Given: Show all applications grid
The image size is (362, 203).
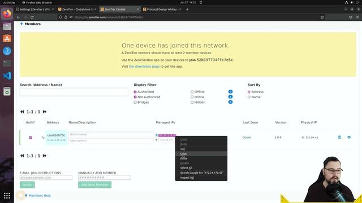Looking at the screenshot, I should coord(7,196).
